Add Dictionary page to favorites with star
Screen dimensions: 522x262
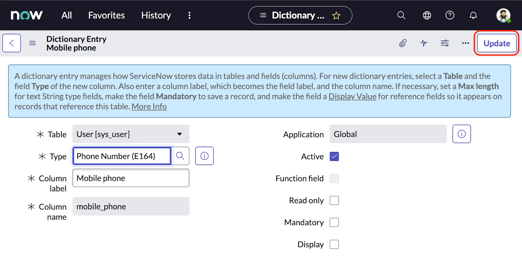tap(336, 16)
